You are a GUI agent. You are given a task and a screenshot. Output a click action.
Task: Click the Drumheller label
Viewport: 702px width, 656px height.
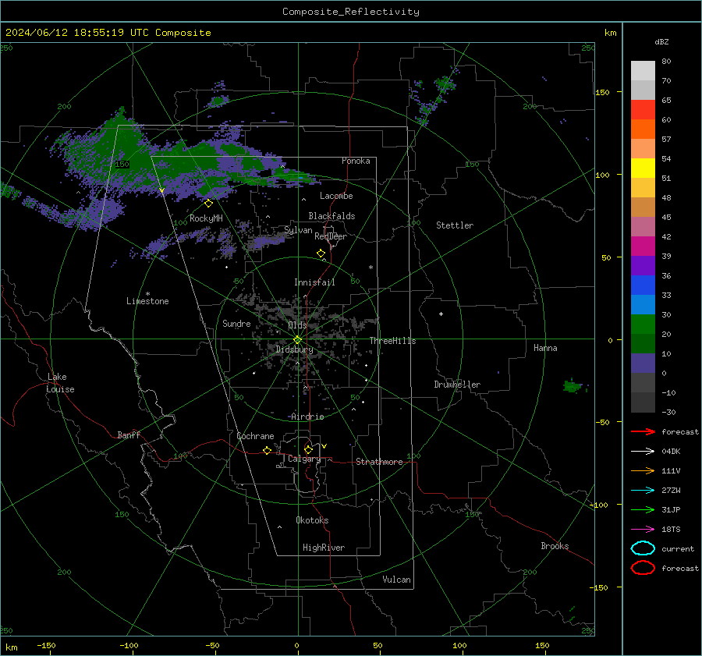[x=457, y=385]
